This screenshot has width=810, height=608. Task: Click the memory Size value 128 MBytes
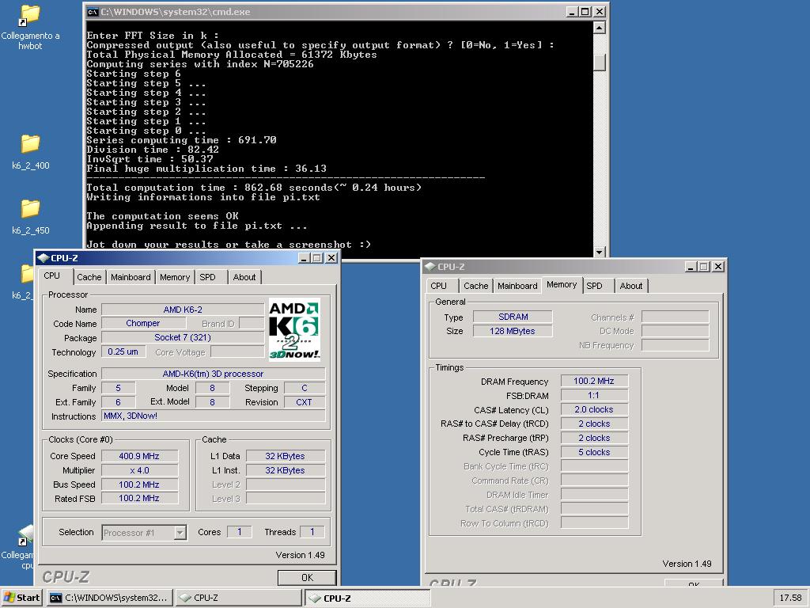point(513,331)
